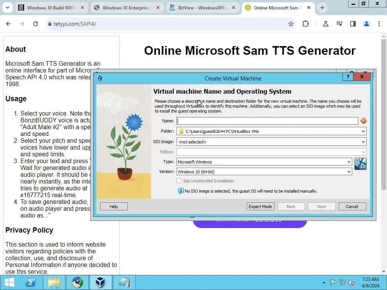The width and height of the screenshot is (387, 290).
Task: Open the network tray icon
Action: click(x=342, y=282)
